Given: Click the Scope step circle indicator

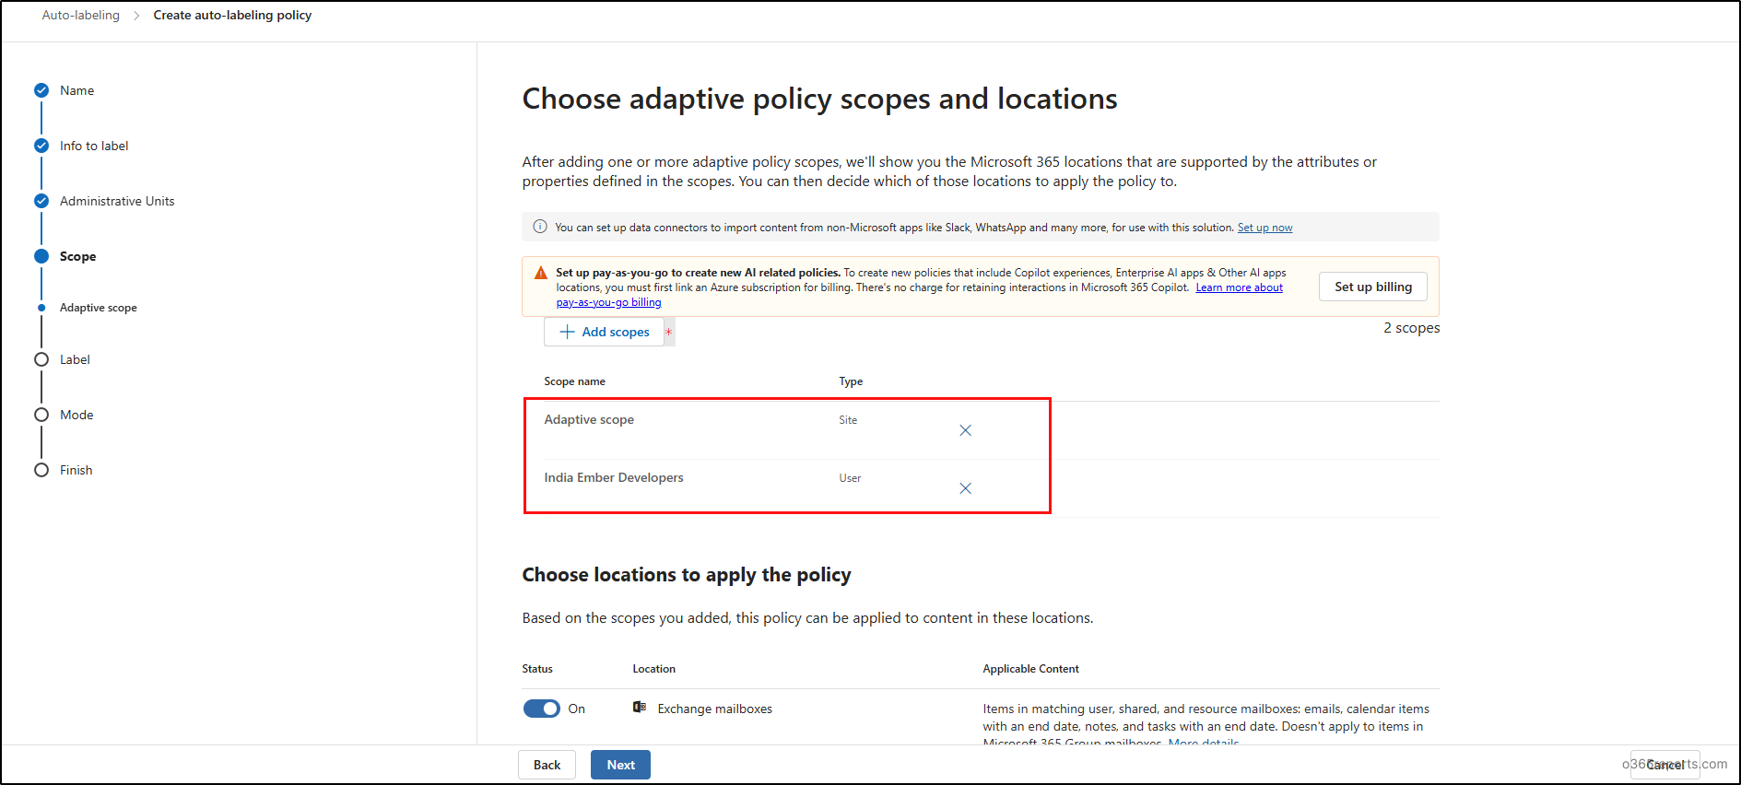Looking at the screenshot, I should point(41,256).
